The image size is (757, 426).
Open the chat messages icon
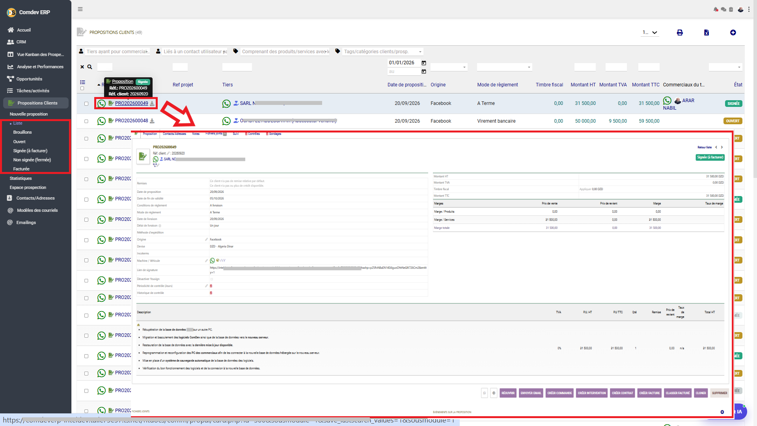723,9
